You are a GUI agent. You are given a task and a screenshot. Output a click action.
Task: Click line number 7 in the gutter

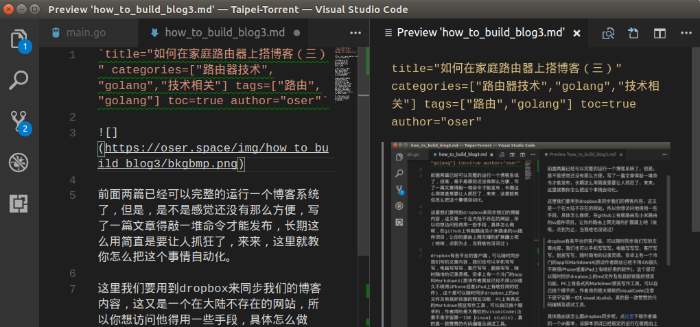(72, 289)
